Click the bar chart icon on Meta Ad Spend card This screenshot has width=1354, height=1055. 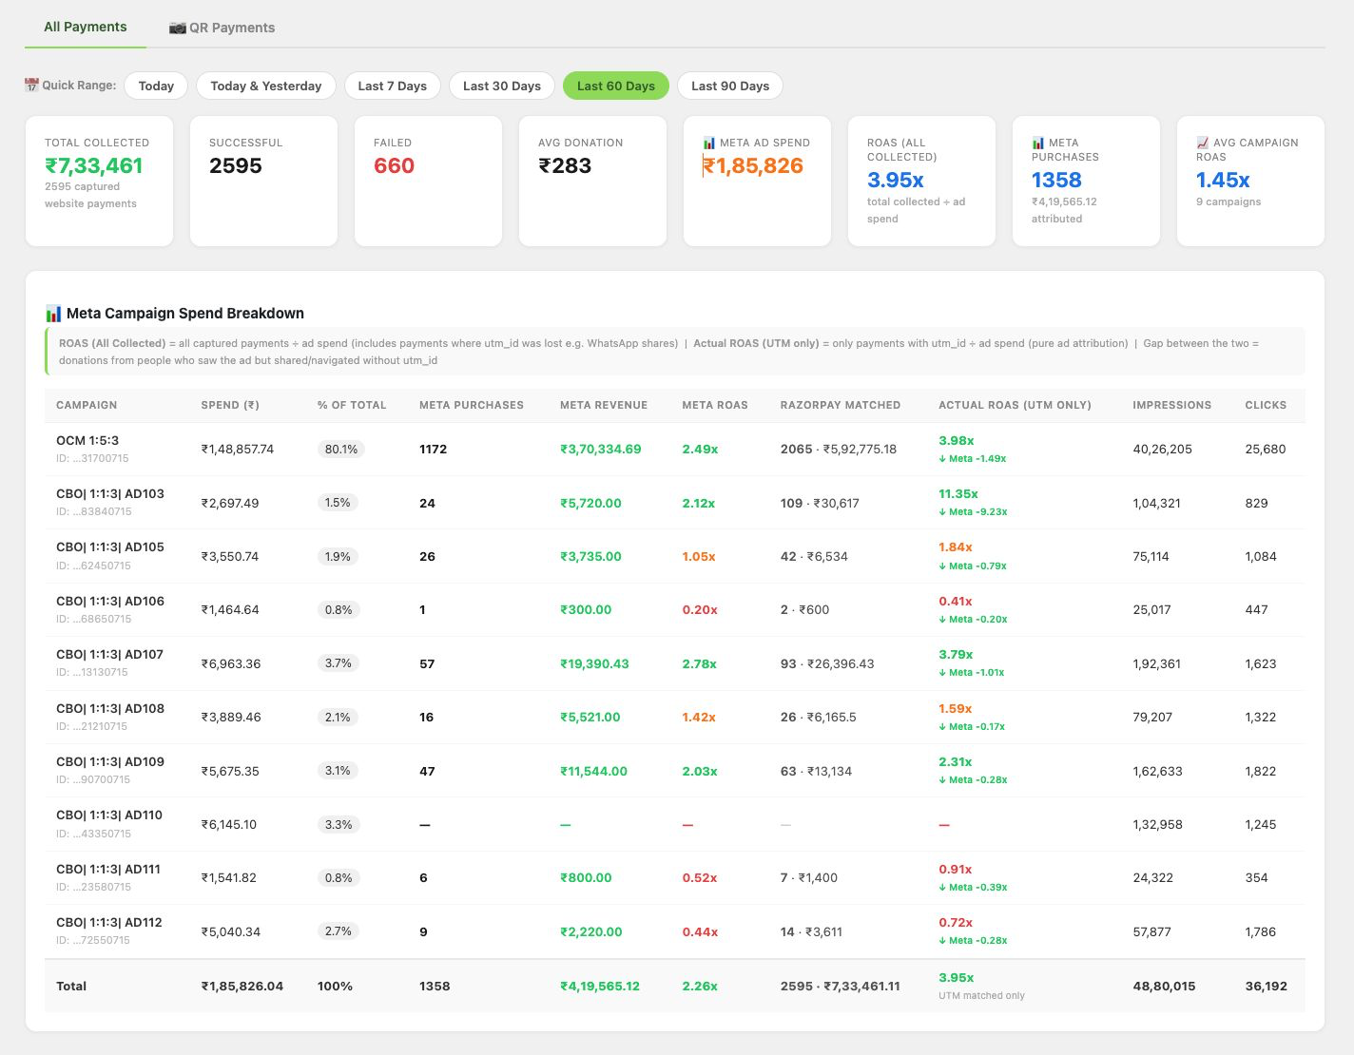708,143
